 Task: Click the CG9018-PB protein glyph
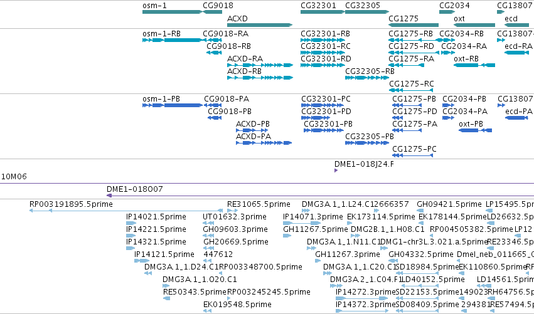(215, 118)
